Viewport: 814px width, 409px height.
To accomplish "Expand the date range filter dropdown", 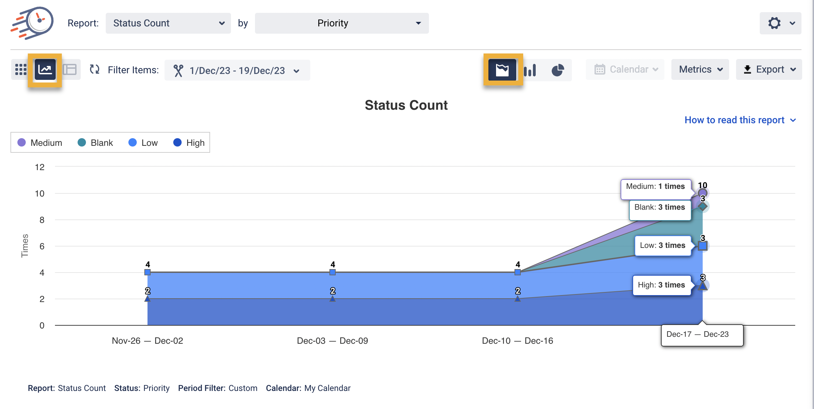I will [237, 70].
